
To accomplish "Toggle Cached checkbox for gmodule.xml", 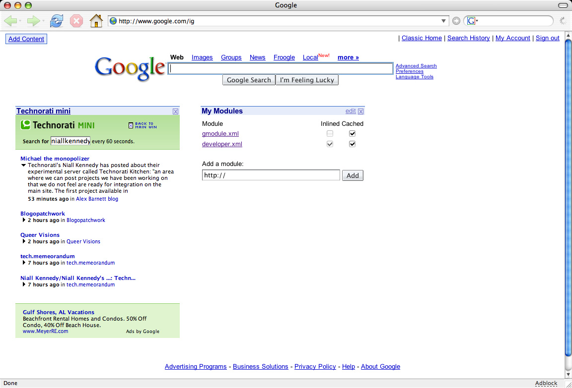I will click(352, 134).
